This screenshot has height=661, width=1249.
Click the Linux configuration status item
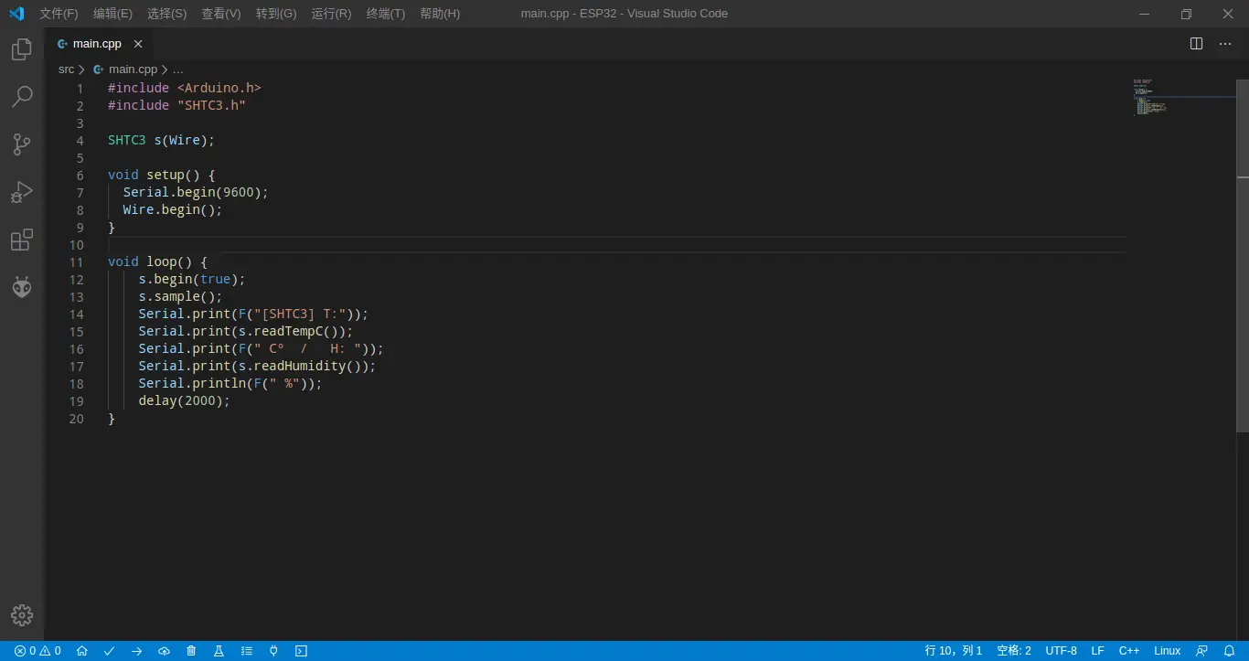1168,651
